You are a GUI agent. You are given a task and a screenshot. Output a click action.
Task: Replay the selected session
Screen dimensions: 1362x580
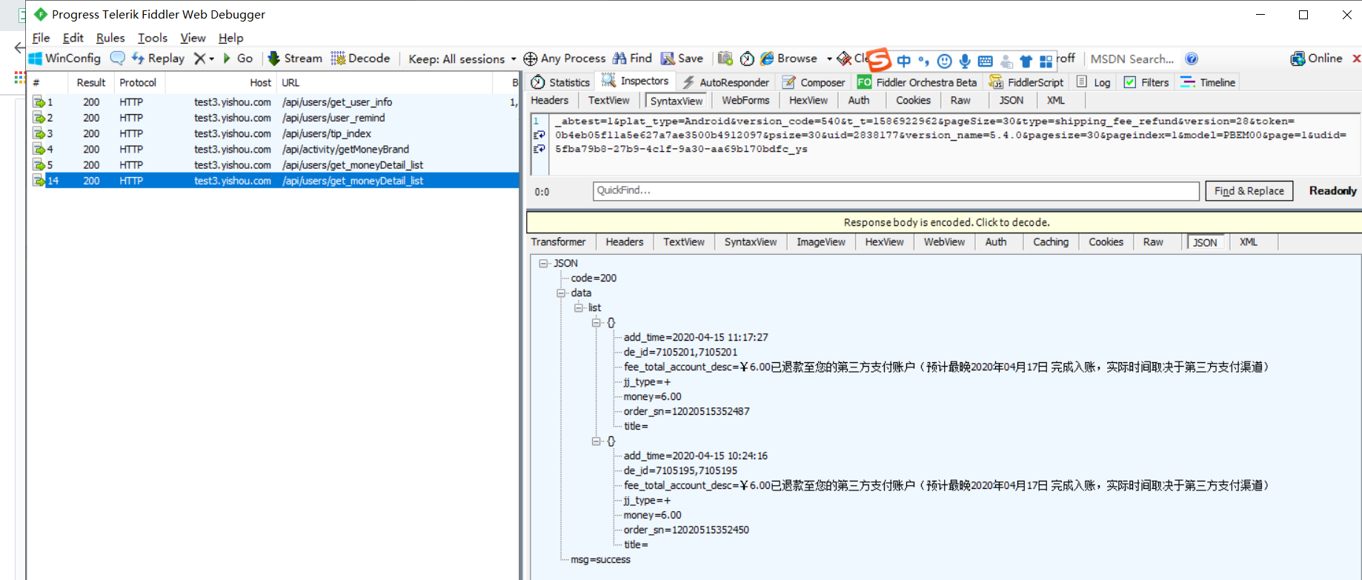coord(158,59)
